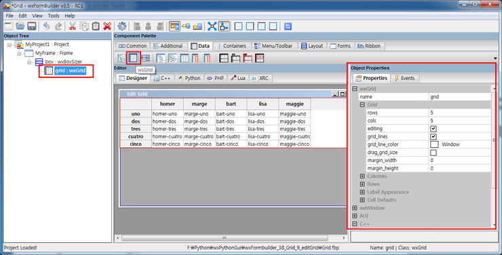
Task: Click the palette icon right after wxGrid
Action: pos(145,58)
